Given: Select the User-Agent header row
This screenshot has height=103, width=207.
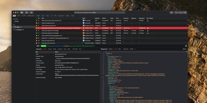Looking at the screenshot, I should pyautogui.click(x=68, y=70).
